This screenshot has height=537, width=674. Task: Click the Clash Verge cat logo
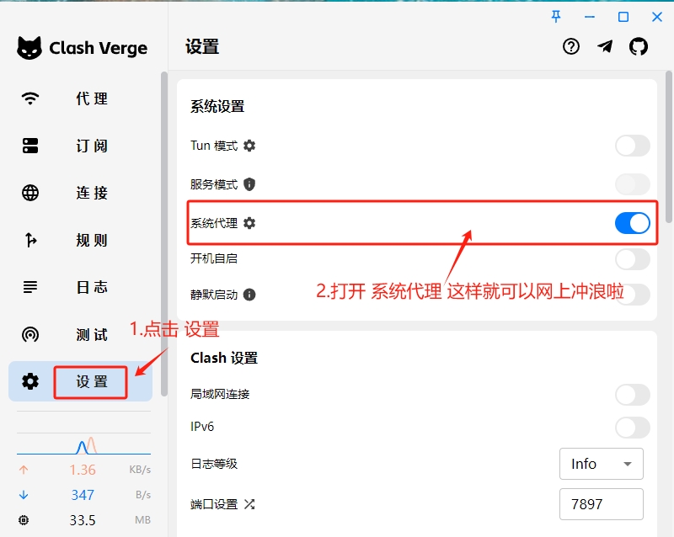coord(29,48)
